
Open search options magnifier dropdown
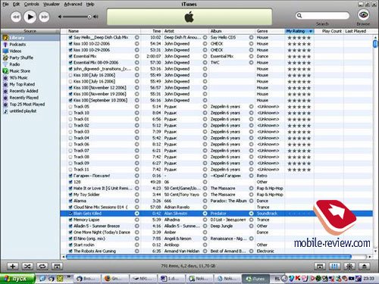tap(299, 16)
